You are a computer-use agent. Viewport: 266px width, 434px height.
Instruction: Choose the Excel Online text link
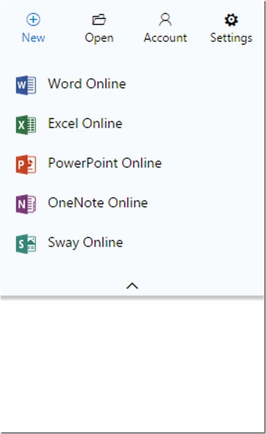click(85, 123)
